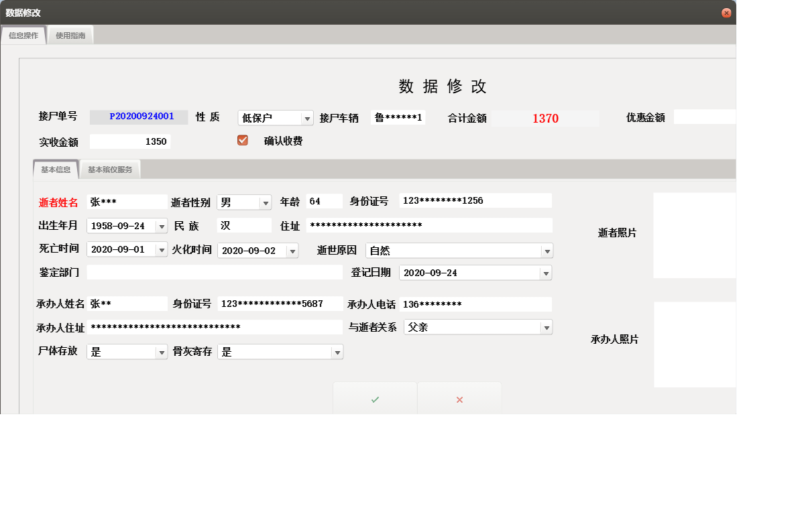
Task: Click the green checkmark confirm button
Action: [374, 399]
